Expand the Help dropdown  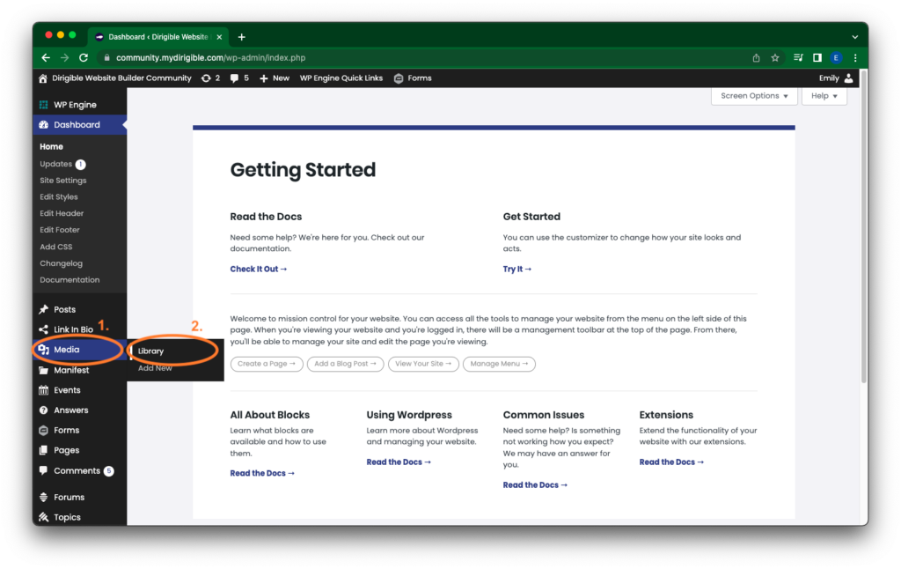click(823, 96)
